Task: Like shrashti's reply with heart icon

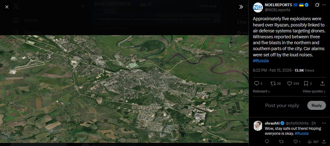Action: point(296,142)
